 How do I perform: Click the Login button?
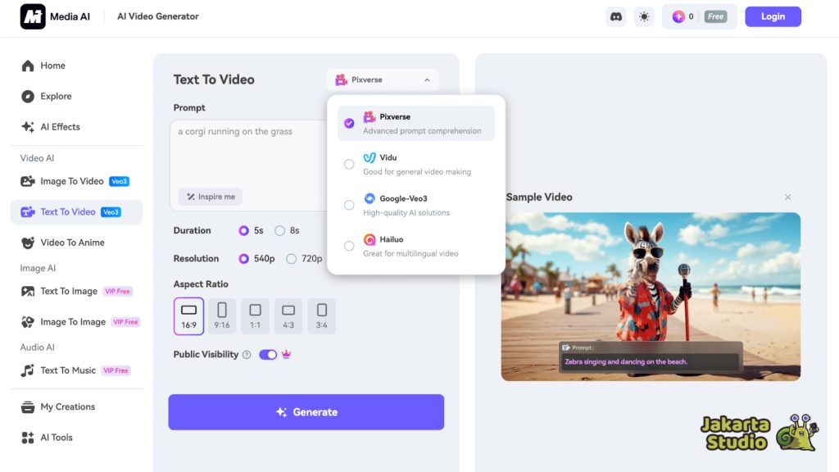(x=773, y=16)
